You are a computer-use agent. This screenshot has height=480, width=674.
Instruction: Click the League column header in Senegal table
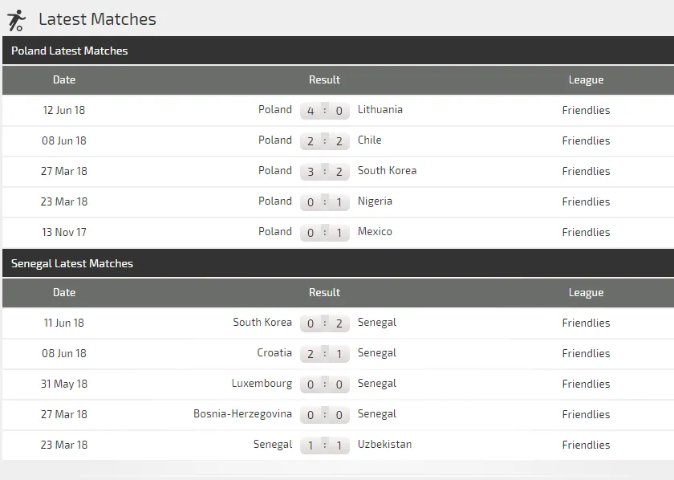click(586, 292)
